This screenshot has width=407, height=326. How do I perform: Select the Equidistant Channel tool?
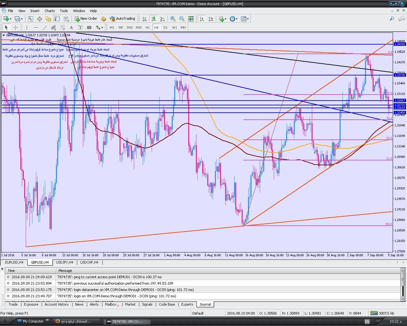[x=53, y=27]
